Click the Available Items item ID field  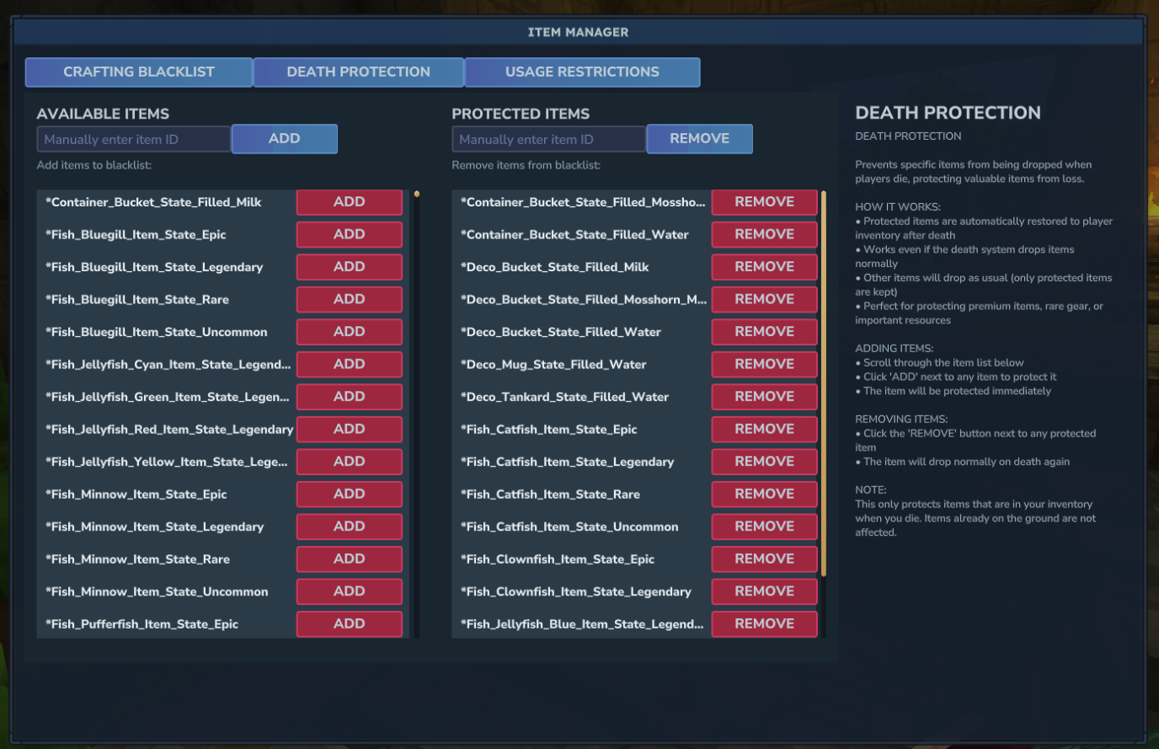133,139
